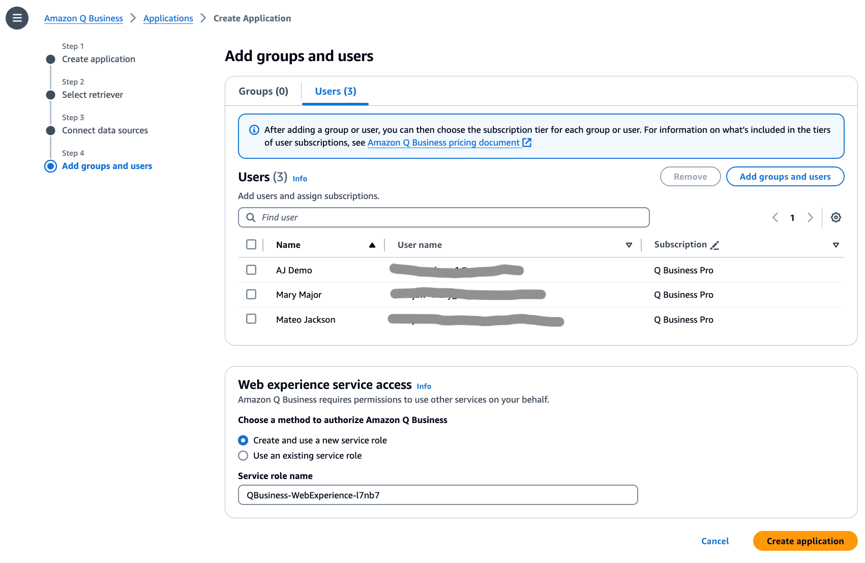Click the Step 4 current step indicator
The image size is (865, 563).
(51, 166)
